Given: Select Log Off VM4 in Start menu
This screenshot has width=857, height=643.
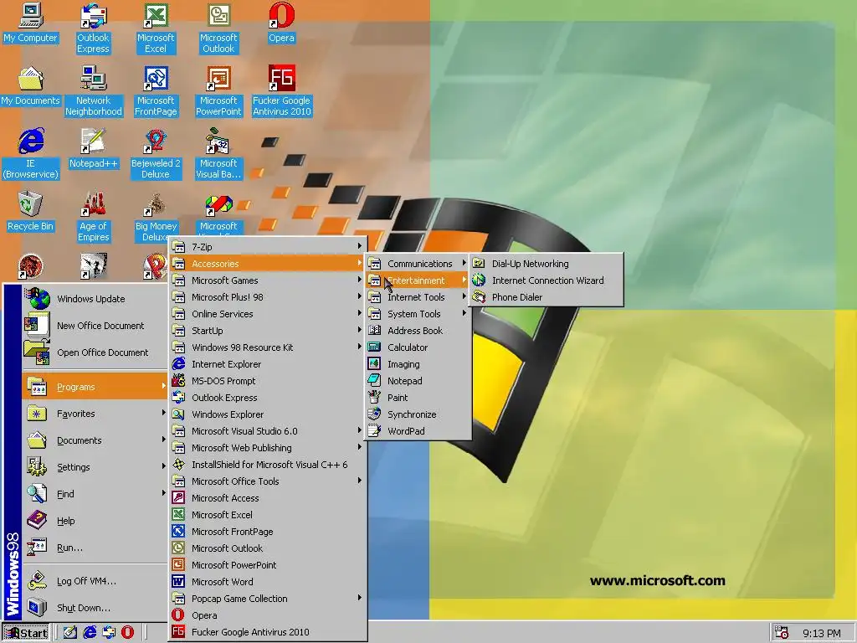Looking at the screenshot, I should click(x=95, y=581).
